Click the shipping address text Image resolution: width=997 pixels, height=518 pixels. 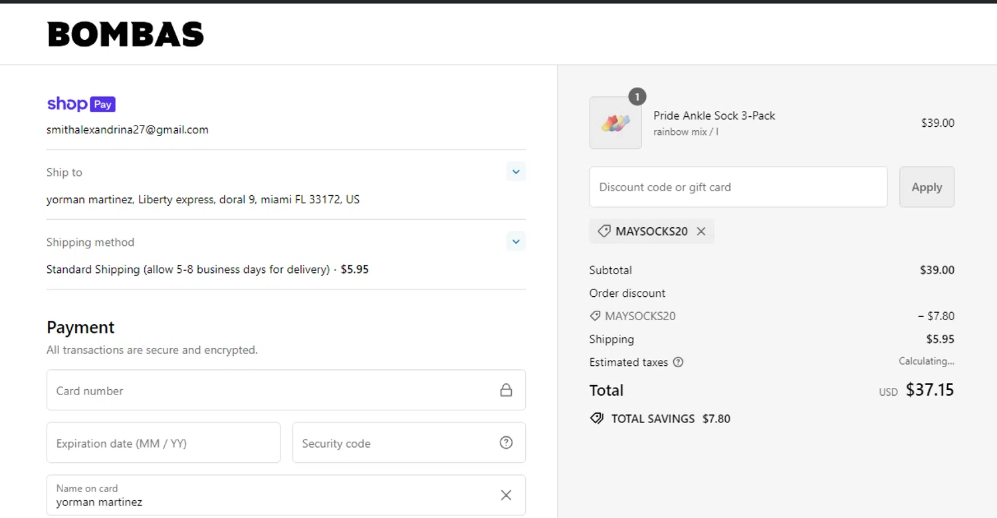click(203, 199)
